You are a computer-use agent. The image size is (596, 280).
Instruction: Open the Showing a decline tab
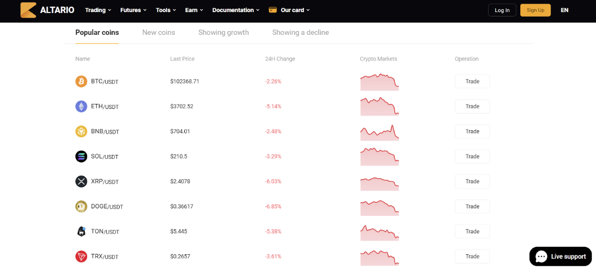tap(300, 32)
